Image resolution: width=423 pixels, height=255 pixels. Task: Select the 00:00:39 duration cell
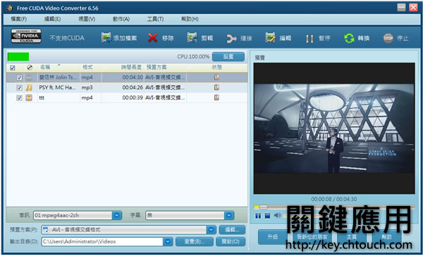133,98
